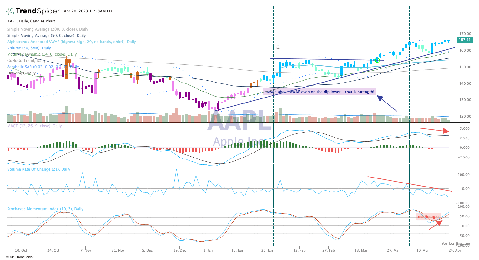Select the '27. Mar' date on the time axis

coord(393,250)
